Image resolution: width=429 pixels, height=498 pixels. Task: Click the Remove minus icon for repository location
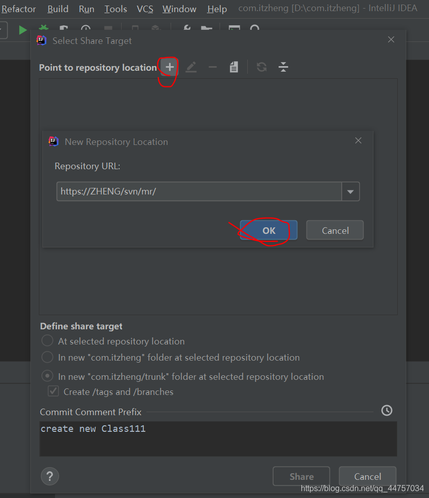tap(212, 67)
